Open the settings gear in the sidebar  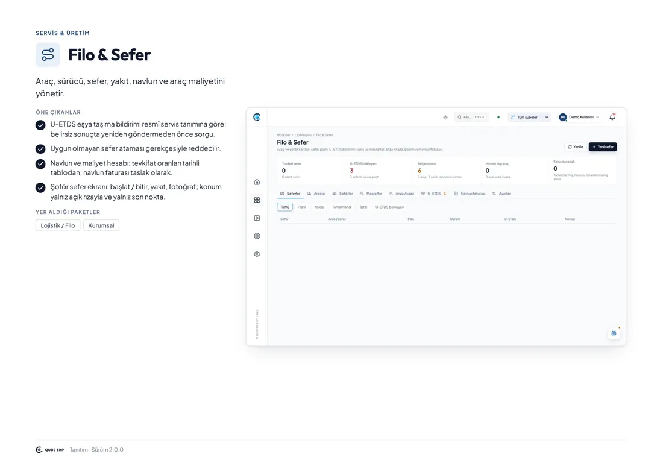coord(257,254)
